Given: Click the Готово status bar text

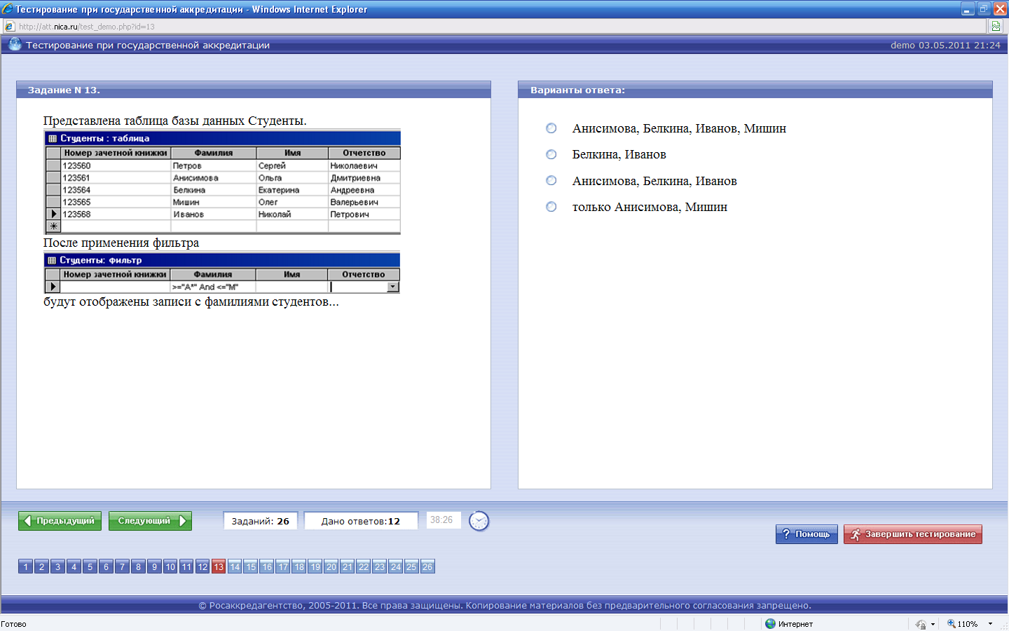Looking at the screenshot, I should coord(14,624).
